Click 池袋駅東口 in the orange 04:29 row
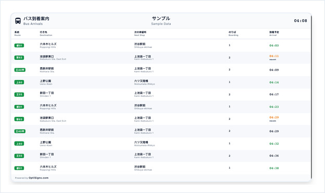This screenshot has height=193, width=325. tap(47, 118)
